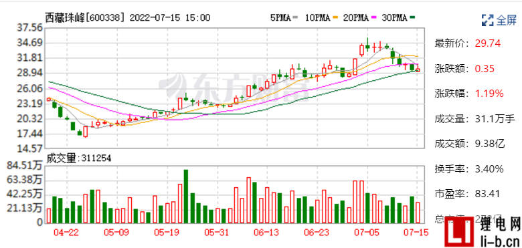Viewport: 522px width, 248px height.
Task: Click the 84.51万 volume axis label
Action: pyautogui.click(x=25, y=165)
